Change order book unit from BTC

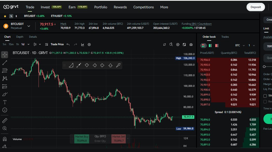point(240,45)
